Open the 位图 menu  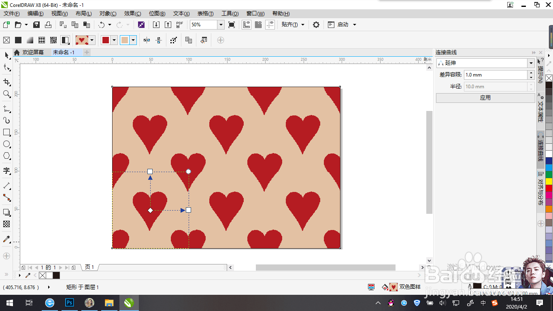[157, 13]
